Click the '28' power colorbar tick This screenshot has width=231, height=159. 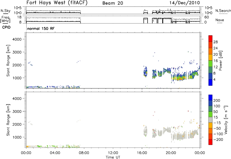[x=215, y=42]
